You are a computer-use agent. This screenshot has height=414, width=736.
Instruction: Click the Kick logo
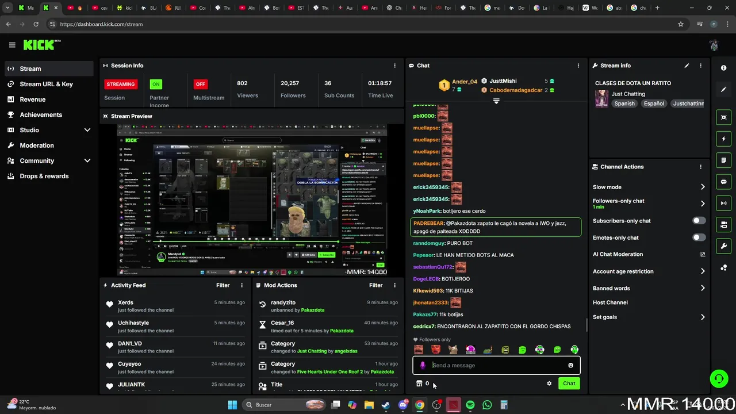coord(41,45)
